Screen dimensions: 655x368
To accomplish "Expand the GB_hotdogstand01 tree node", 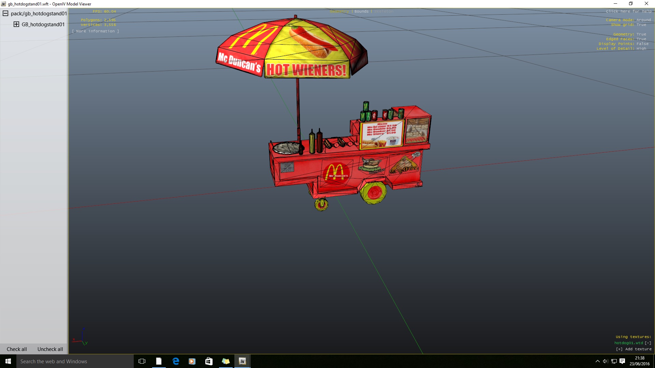I will [x=16, y=24].
